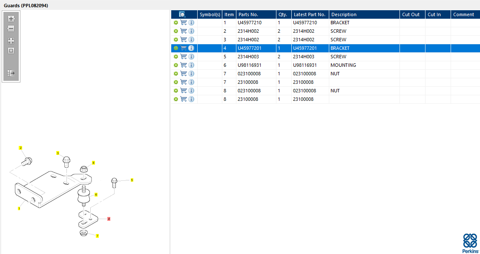Image resolution: width=480 pixels, height=254 pixels.
Task: Click yellow callout label 2 in diagram
Action: coord(20,148)
